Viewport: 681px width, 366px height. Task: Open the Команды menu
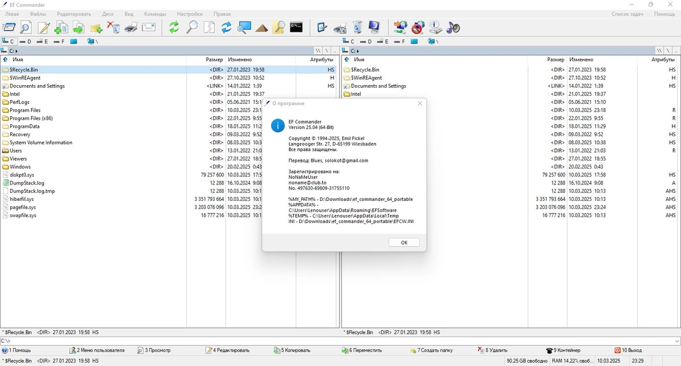155,14
